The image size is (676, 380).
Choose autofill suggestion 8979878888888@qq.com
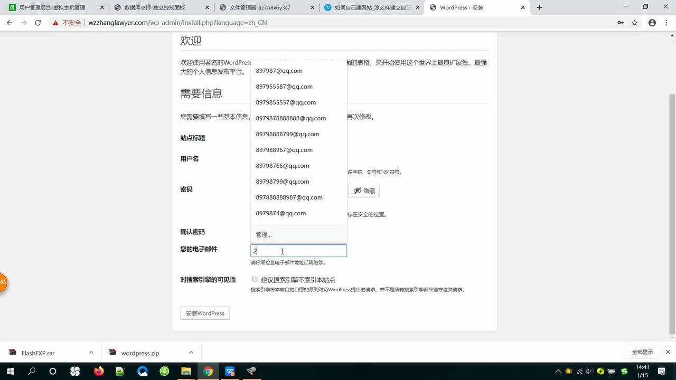tap(298, 118)
